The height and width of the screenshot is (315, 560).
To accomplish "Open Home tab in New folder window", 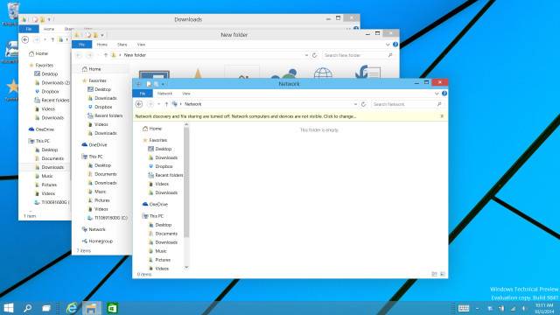I will pos(101,45).
